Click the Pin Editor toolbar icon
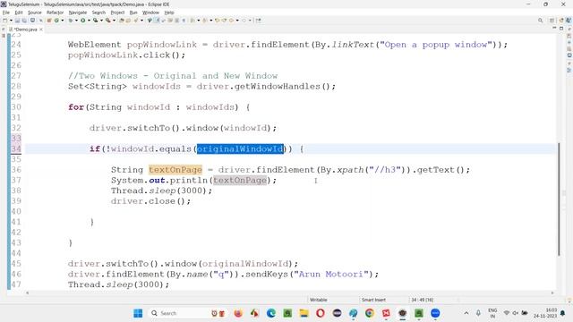The width and height of the screenshot is (573, 322). pyautogui.click(x=259, y=21)
